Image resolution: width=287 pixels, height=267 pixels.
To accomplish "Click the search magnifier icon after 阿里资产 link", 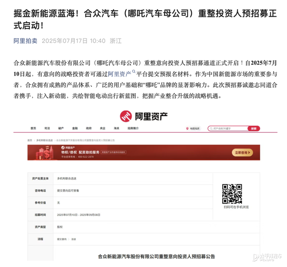I will tap(133, 72).
